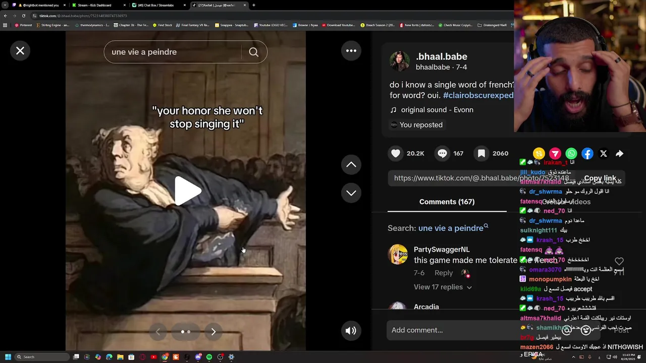646x363 pixels.
Task: Close the TikTok photo viewer
Action: pos(20,51)
